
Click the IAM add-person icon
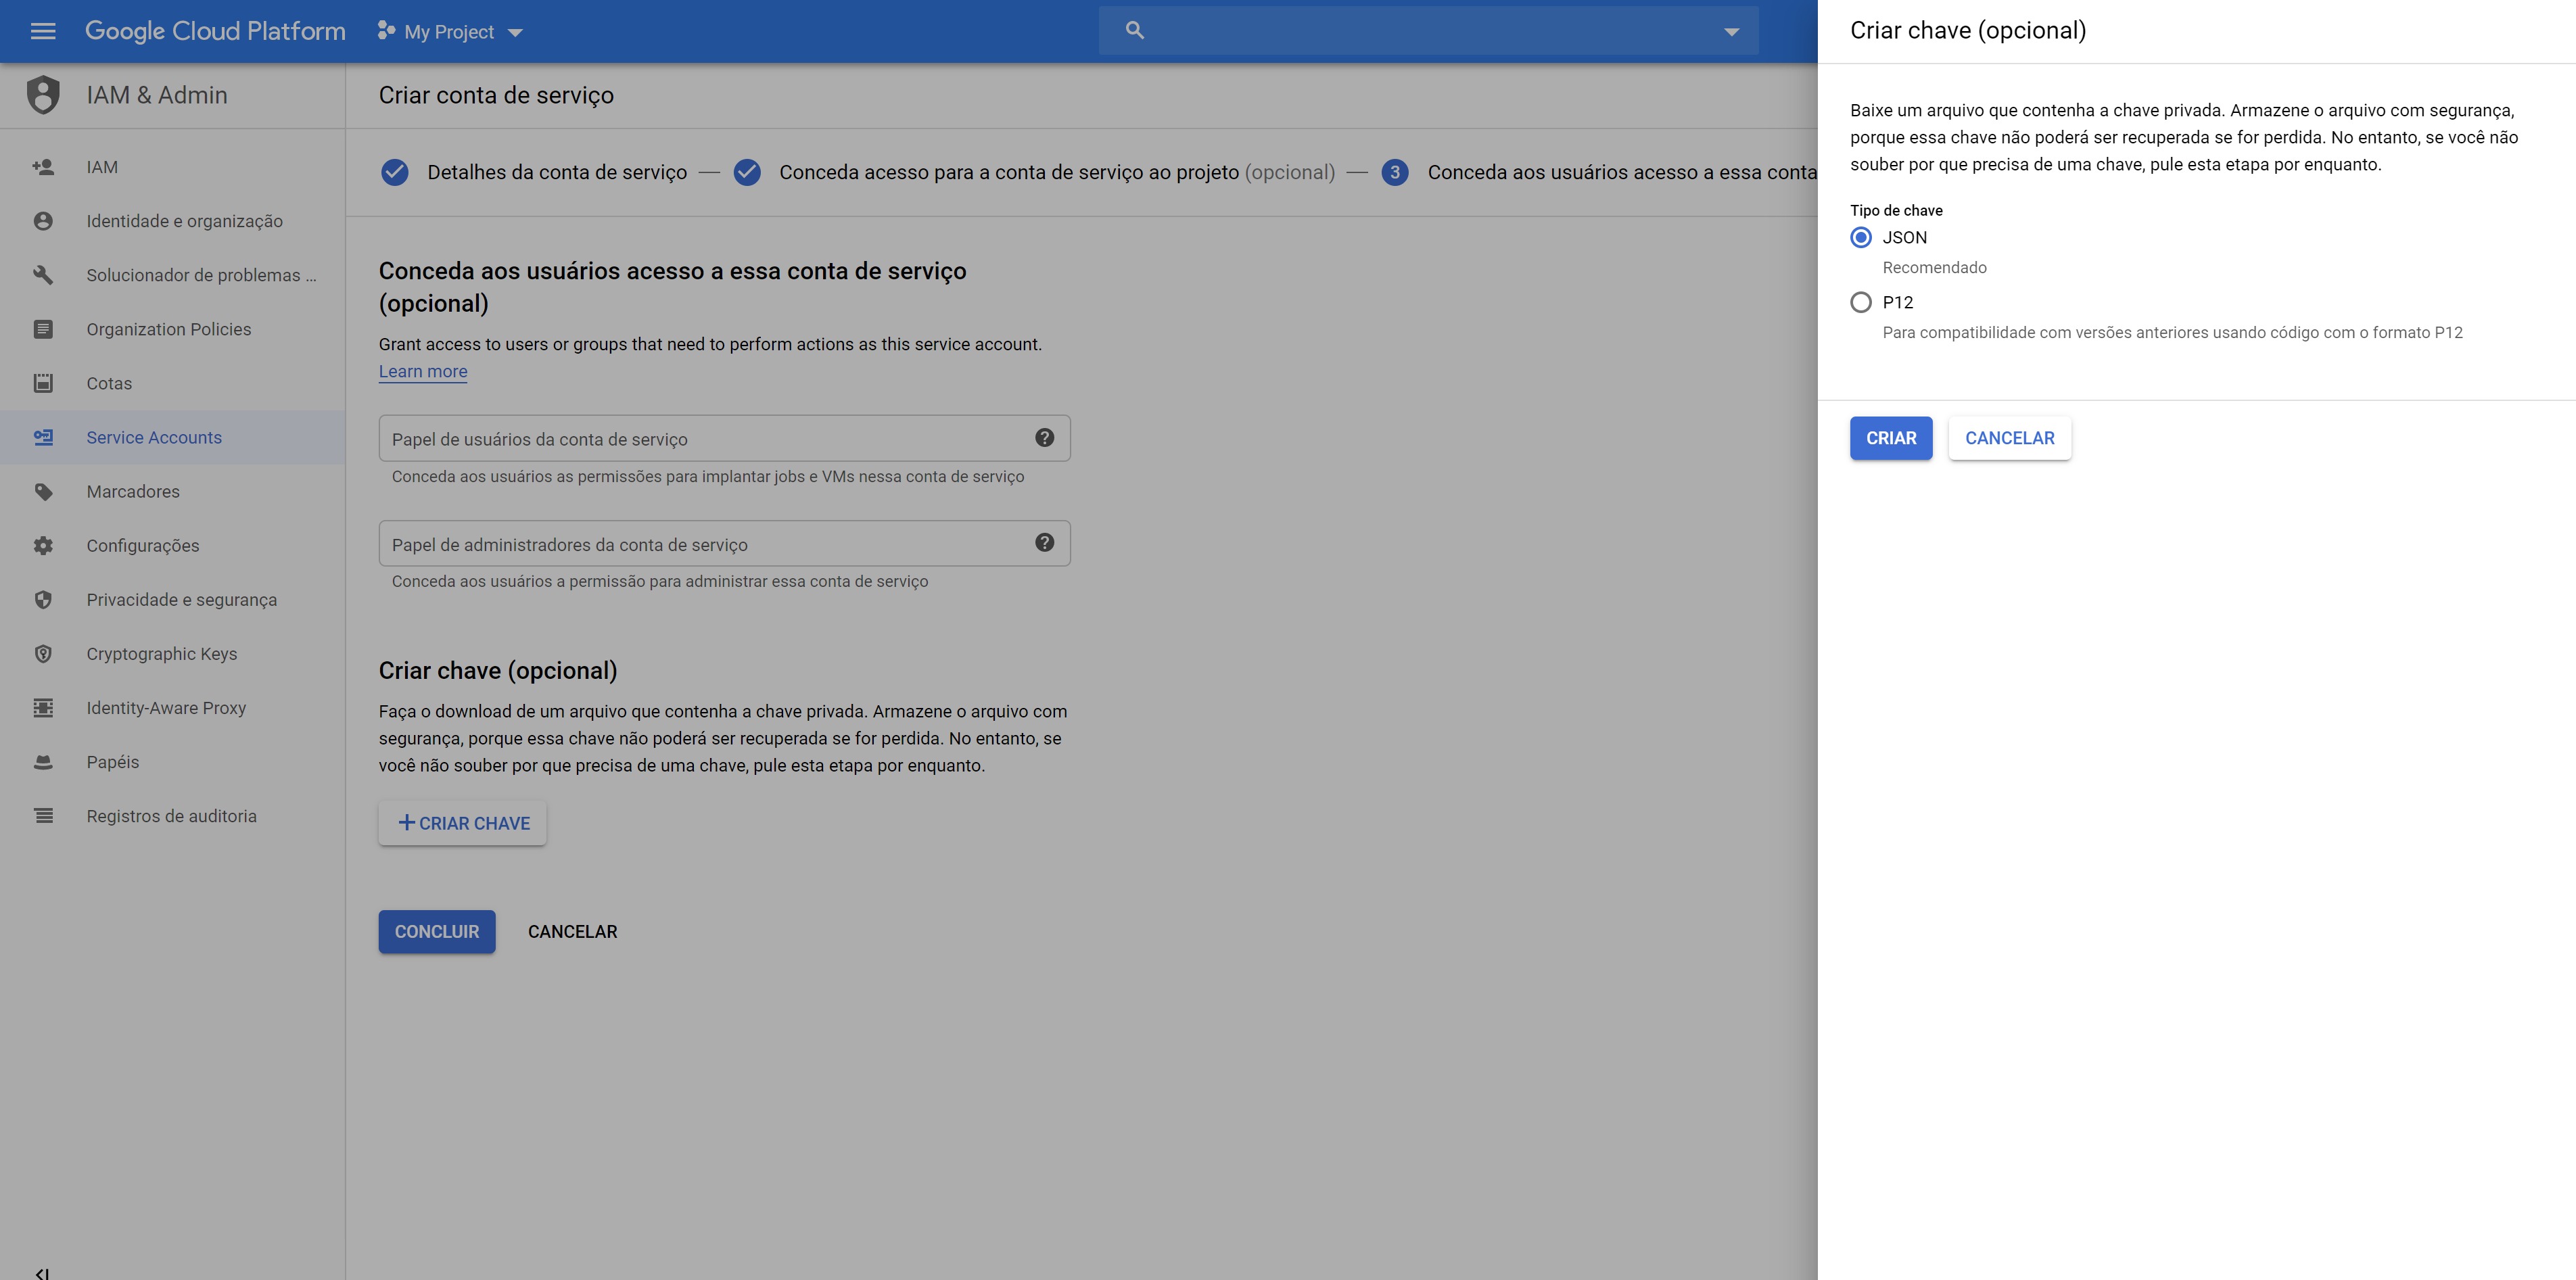(43, 167)
